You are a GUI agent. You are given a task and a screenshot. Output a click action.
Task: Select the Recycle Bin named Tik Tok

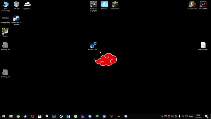click(x=16, y=5)
